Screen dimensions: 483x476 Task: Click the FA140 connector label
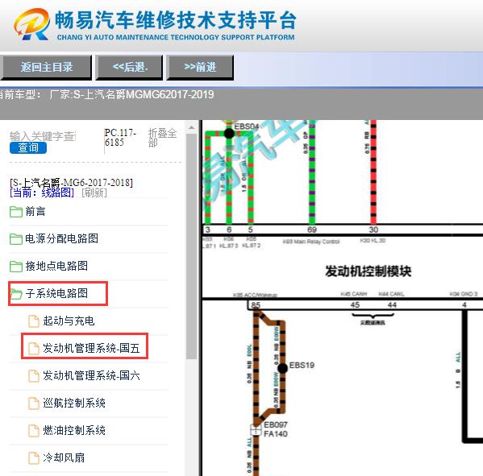[276, 434]
